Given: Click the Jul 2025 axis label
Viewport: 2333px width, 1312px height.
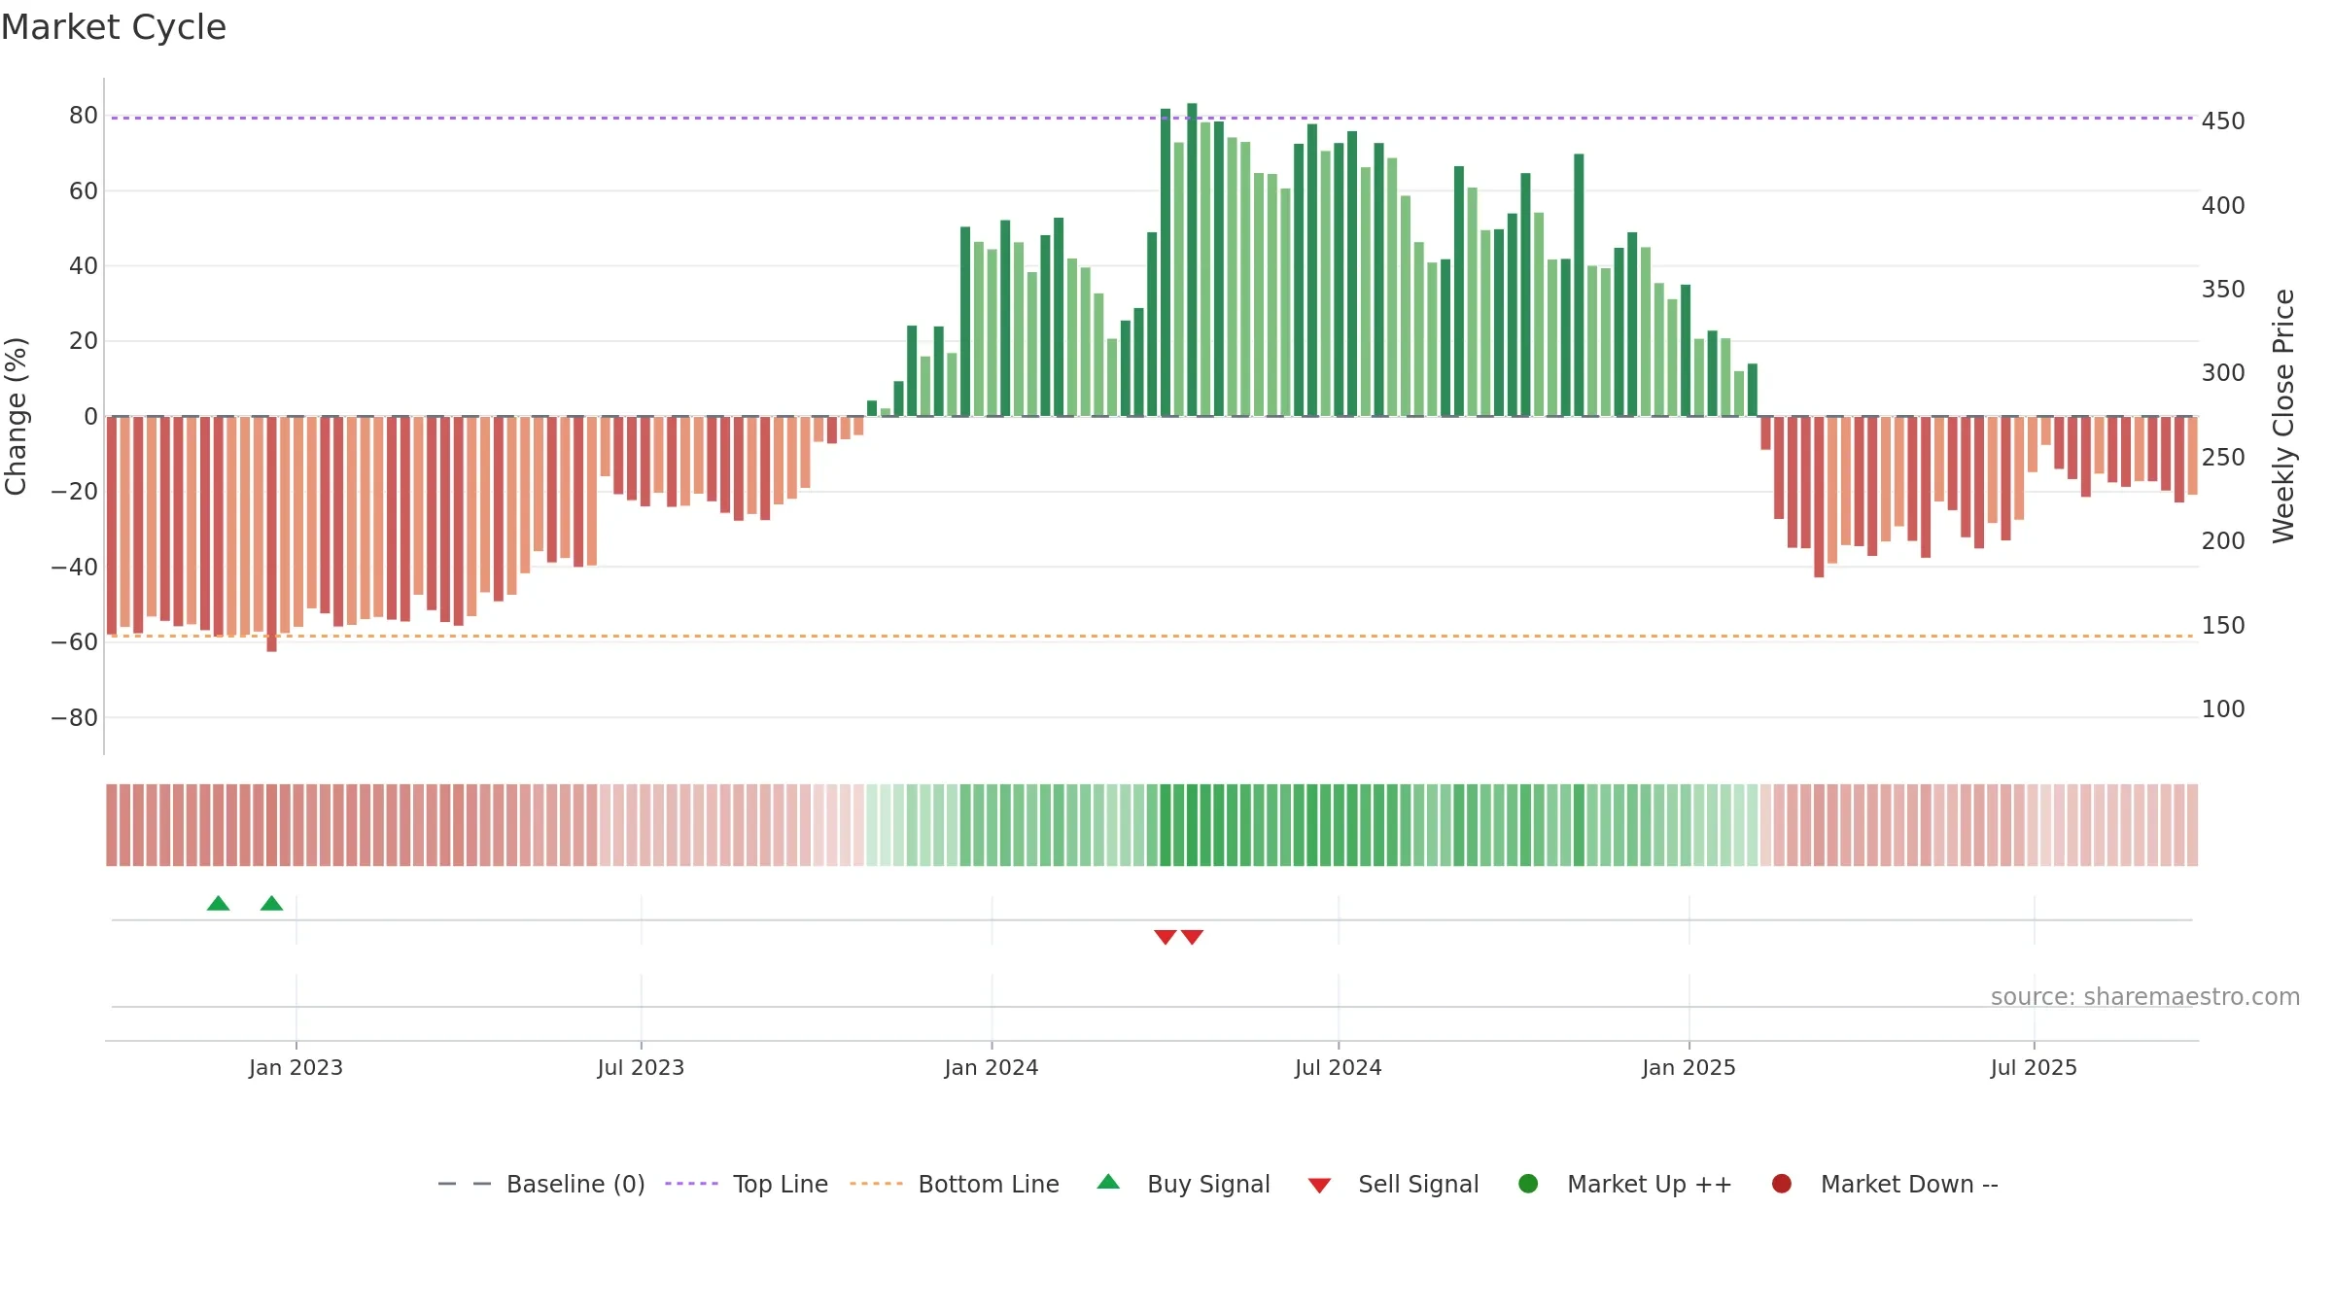Looking at the screenshot, I should [x=2034, y=1067].
